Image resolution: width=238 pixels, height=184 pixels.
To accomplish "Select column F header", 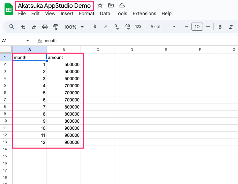I will click(x=200, y=50).
